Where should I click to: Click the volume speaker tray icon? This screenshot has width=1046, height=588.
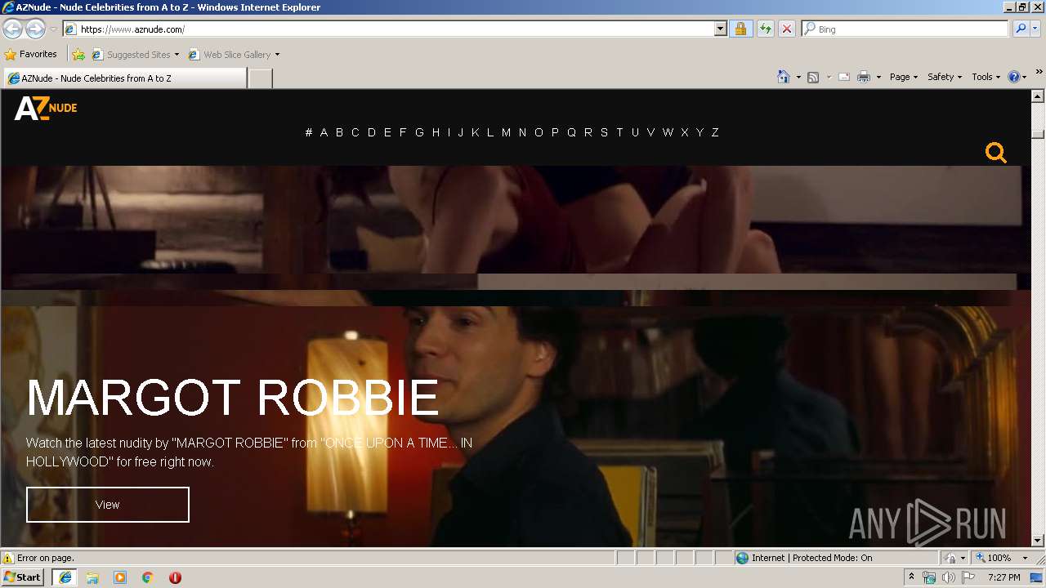(x=949, y=577)
